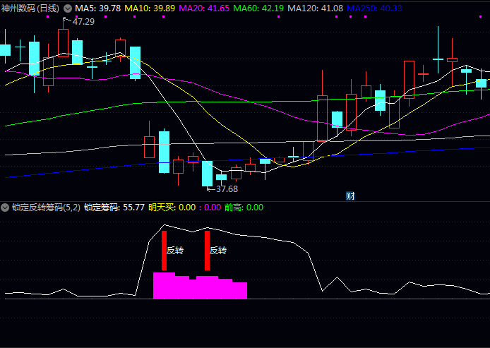
Task: Click the MA5: 39.78 label
Action: (98, 8)
